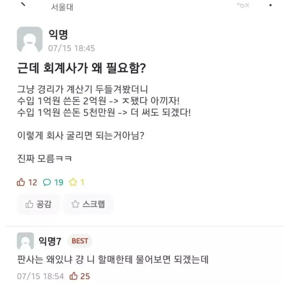This screenshot has height=285, width=284.
Task: Select the post title 근데 회계사가 왜 필요함?
Action: [81, 68]
